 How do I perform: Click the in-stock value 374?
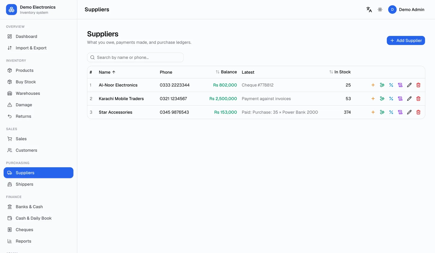click(x=347, y=112)
